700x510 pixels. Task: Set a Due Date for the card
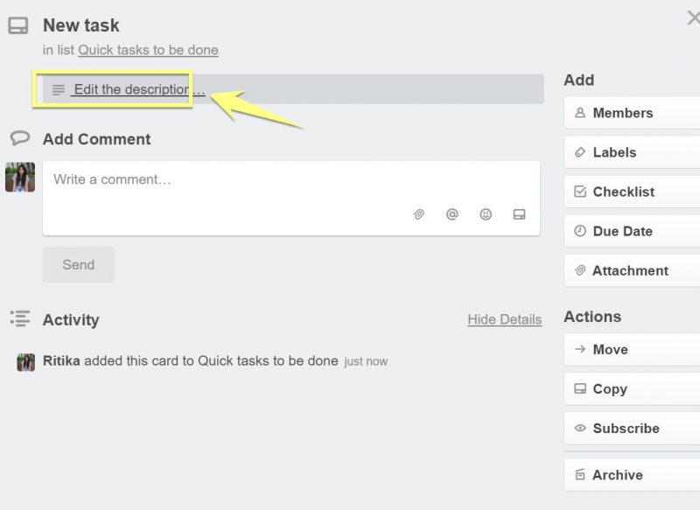point(632,231)
